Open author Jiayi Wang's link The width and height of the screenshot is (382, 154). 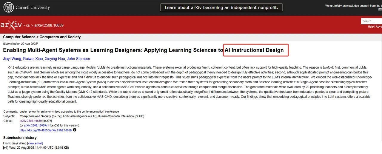pyautogui.click(x=12, y=59)
